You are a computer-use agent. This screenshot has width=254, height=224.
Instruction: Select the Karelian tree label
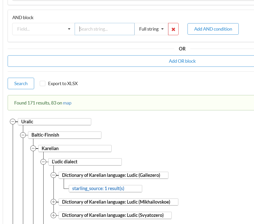tap(75, 148)
